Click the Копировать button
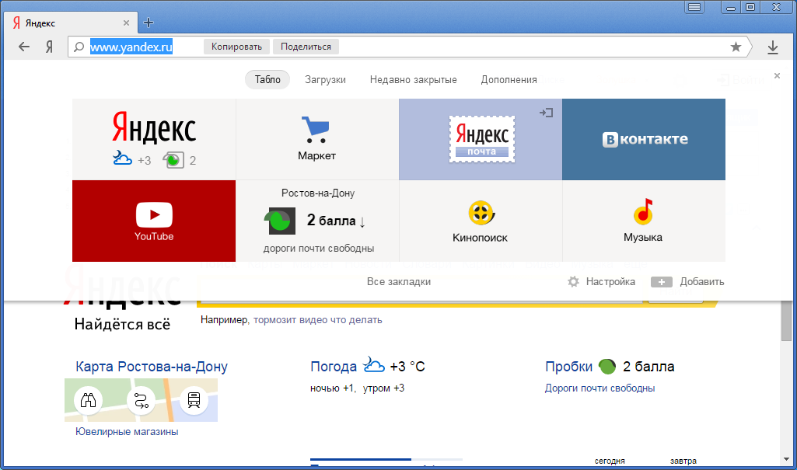This screenshot has width=797, height=470. click(x=237, y=47)
